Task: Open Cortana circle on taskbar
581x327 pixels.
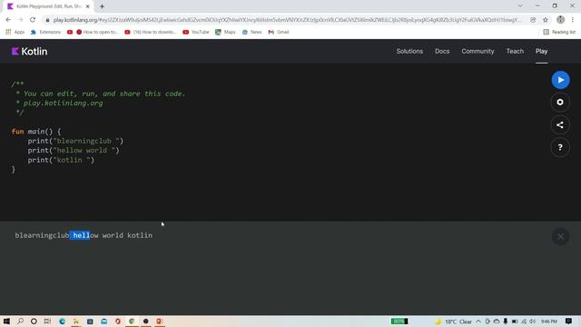Action: (34, 321)
